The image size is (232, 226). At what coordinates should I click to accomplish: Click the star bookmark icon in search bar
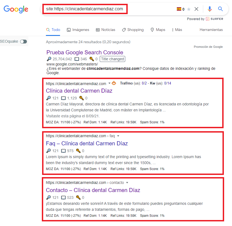pyautogui.click(x=189, y=9)
